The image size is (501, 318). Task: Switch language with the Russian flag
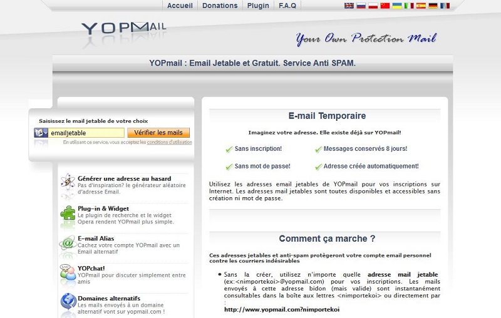click(x=361, y=6)
